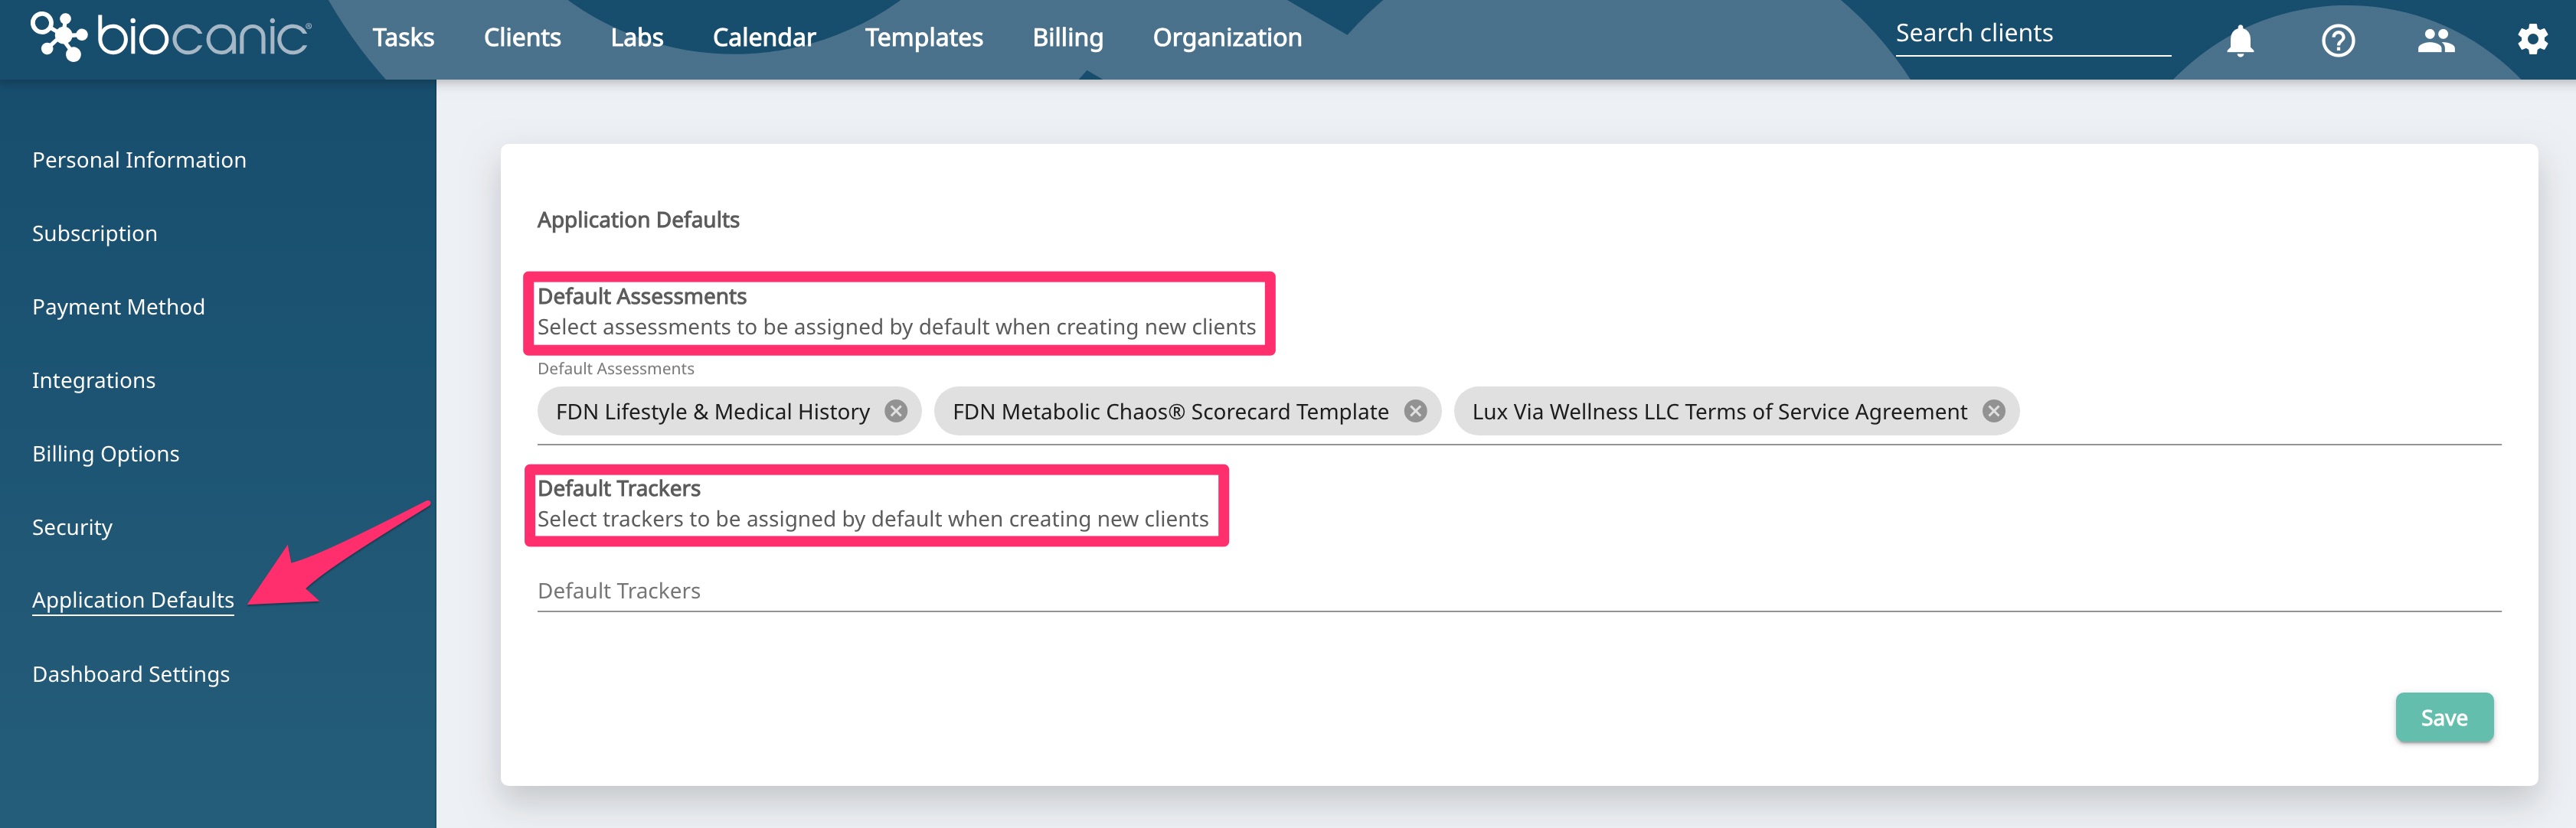
Task: Open the Calendar section
Action: (764, 37)
